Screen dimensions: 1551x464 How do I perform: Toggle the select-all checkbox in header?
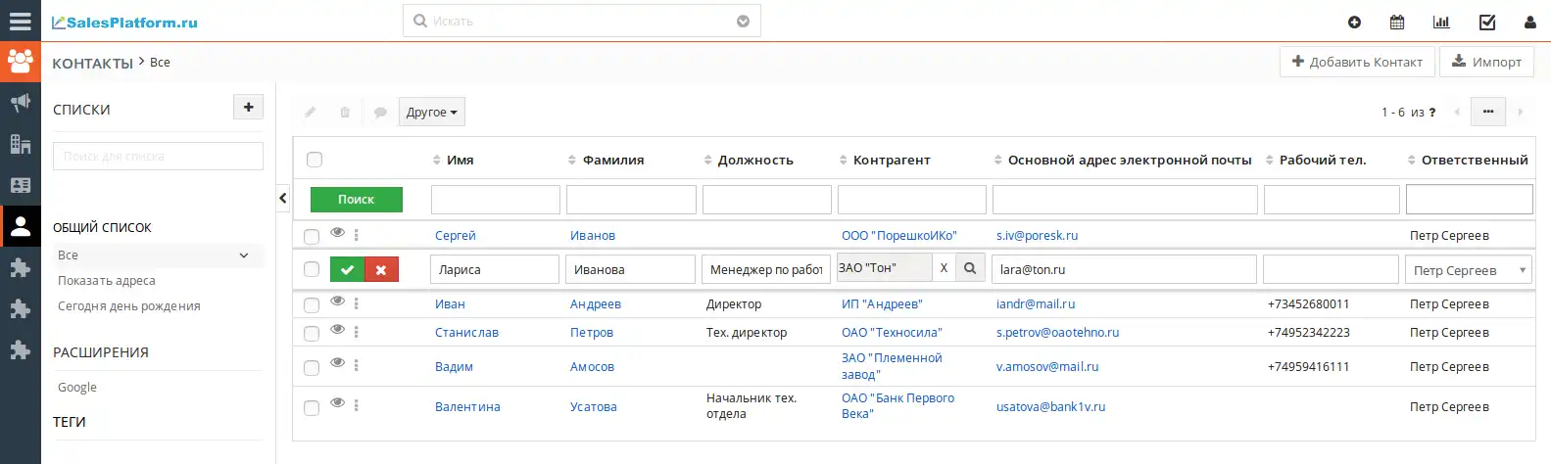315,160
